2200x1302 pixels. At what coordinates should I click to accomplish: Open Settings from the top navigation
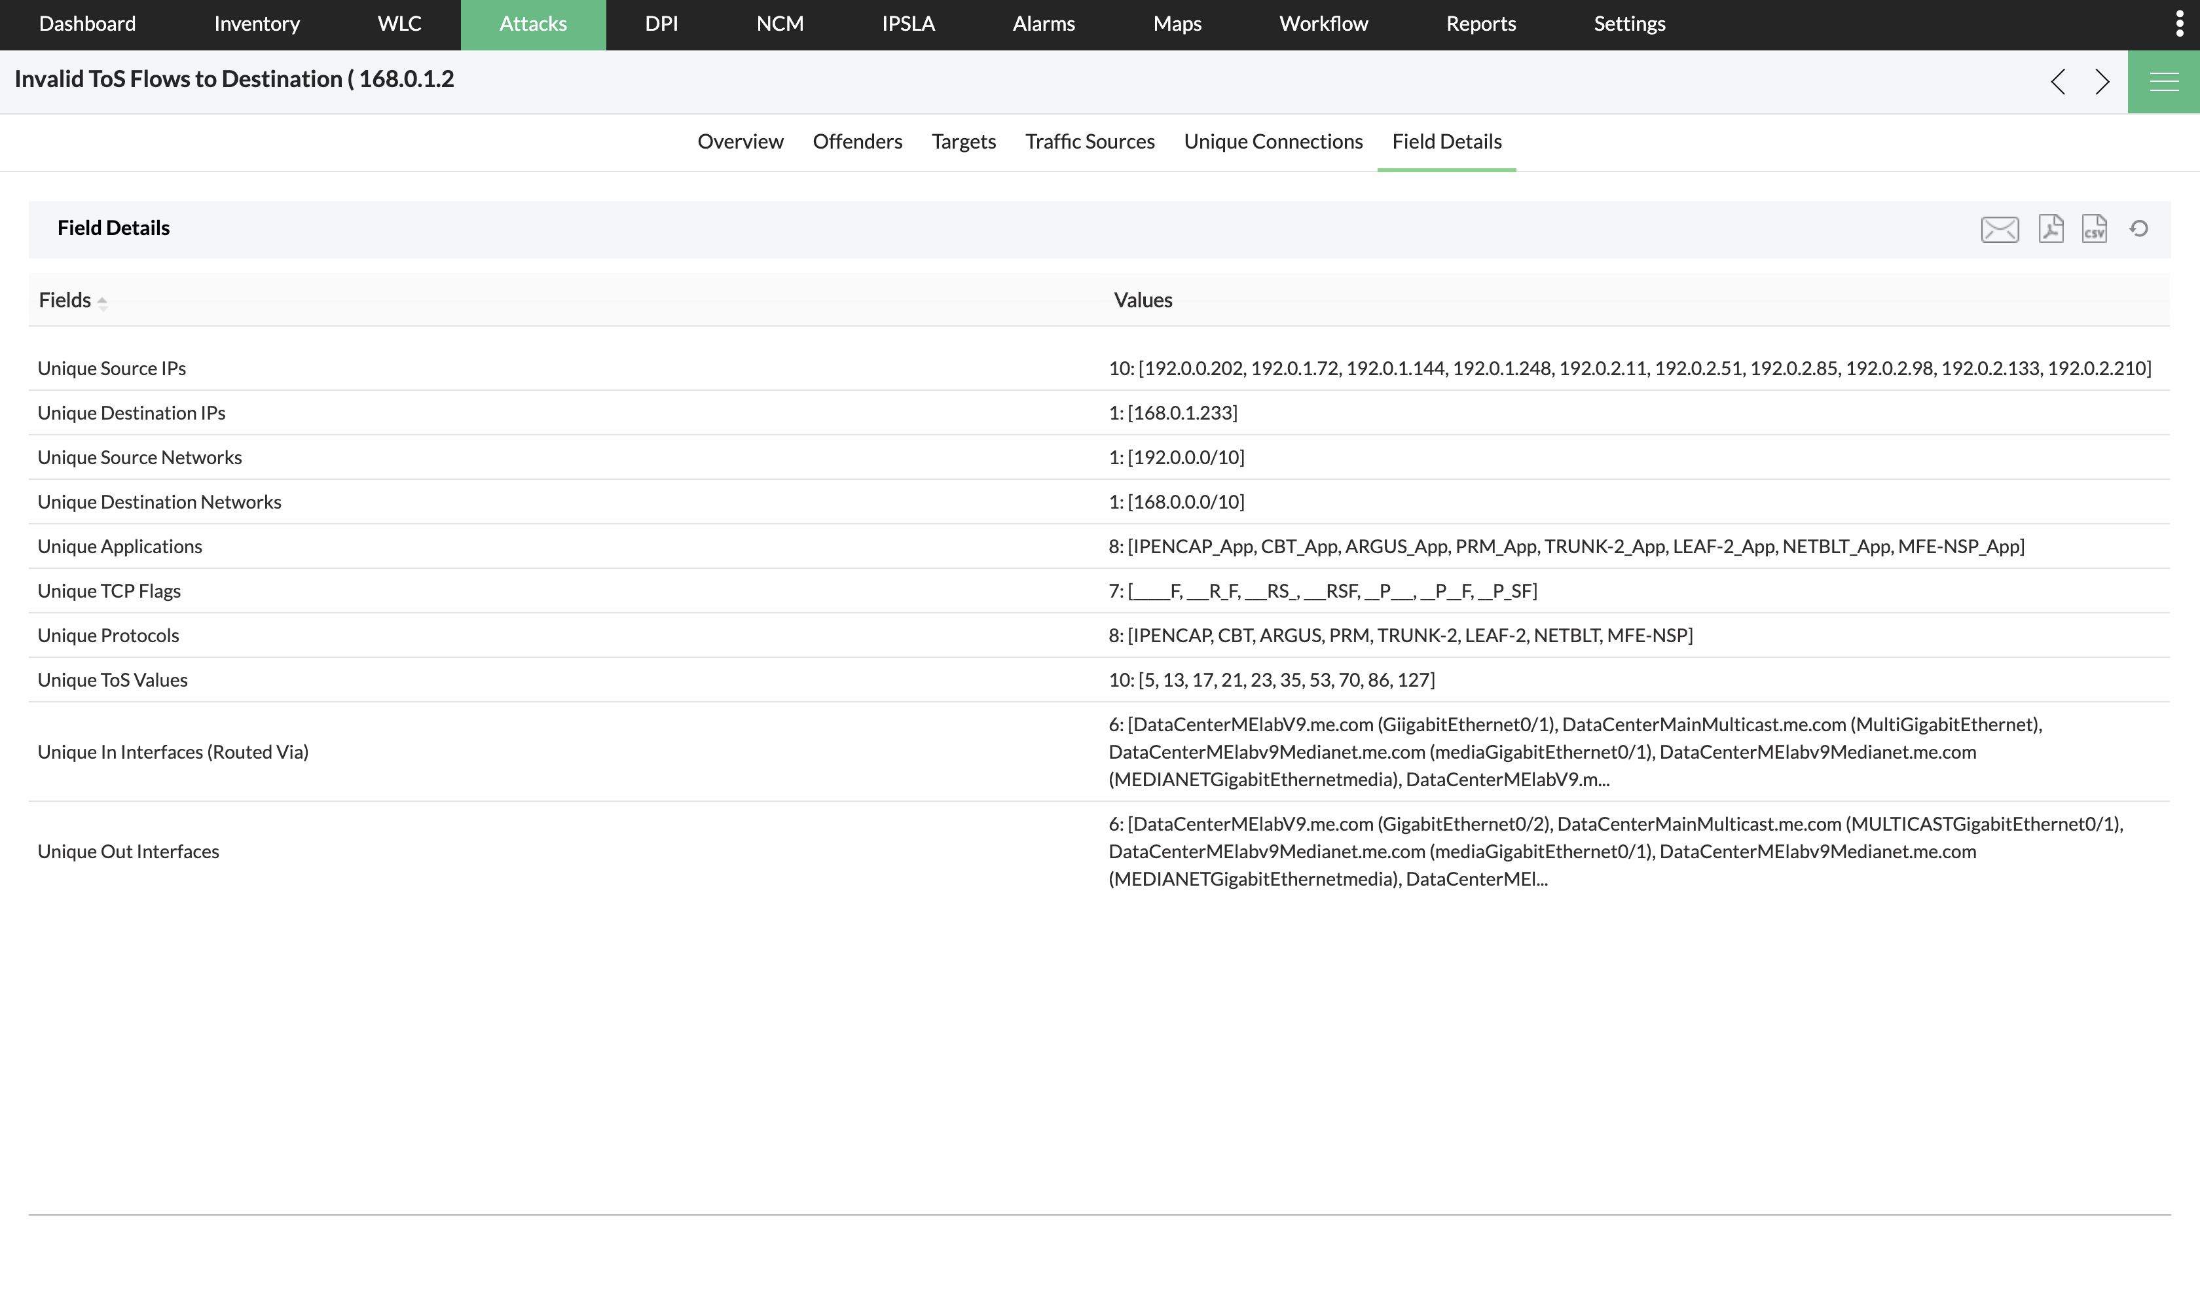pos(1628,24)
